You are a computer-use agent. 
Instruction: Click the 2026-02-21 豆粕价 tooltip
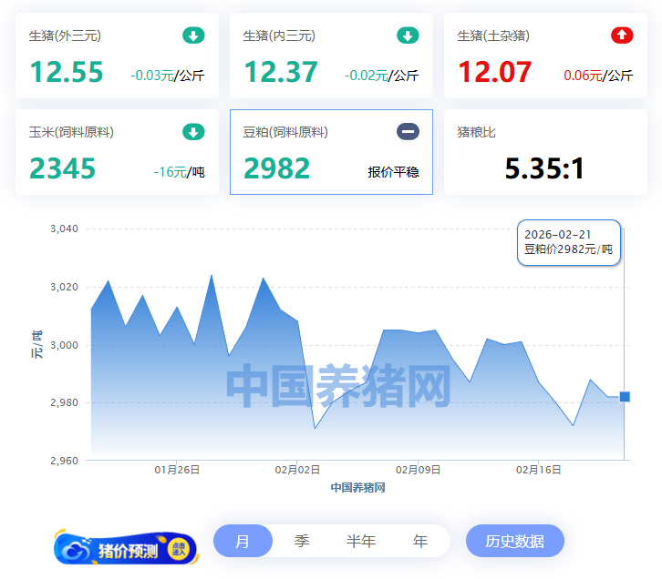[x=569, y=242]
